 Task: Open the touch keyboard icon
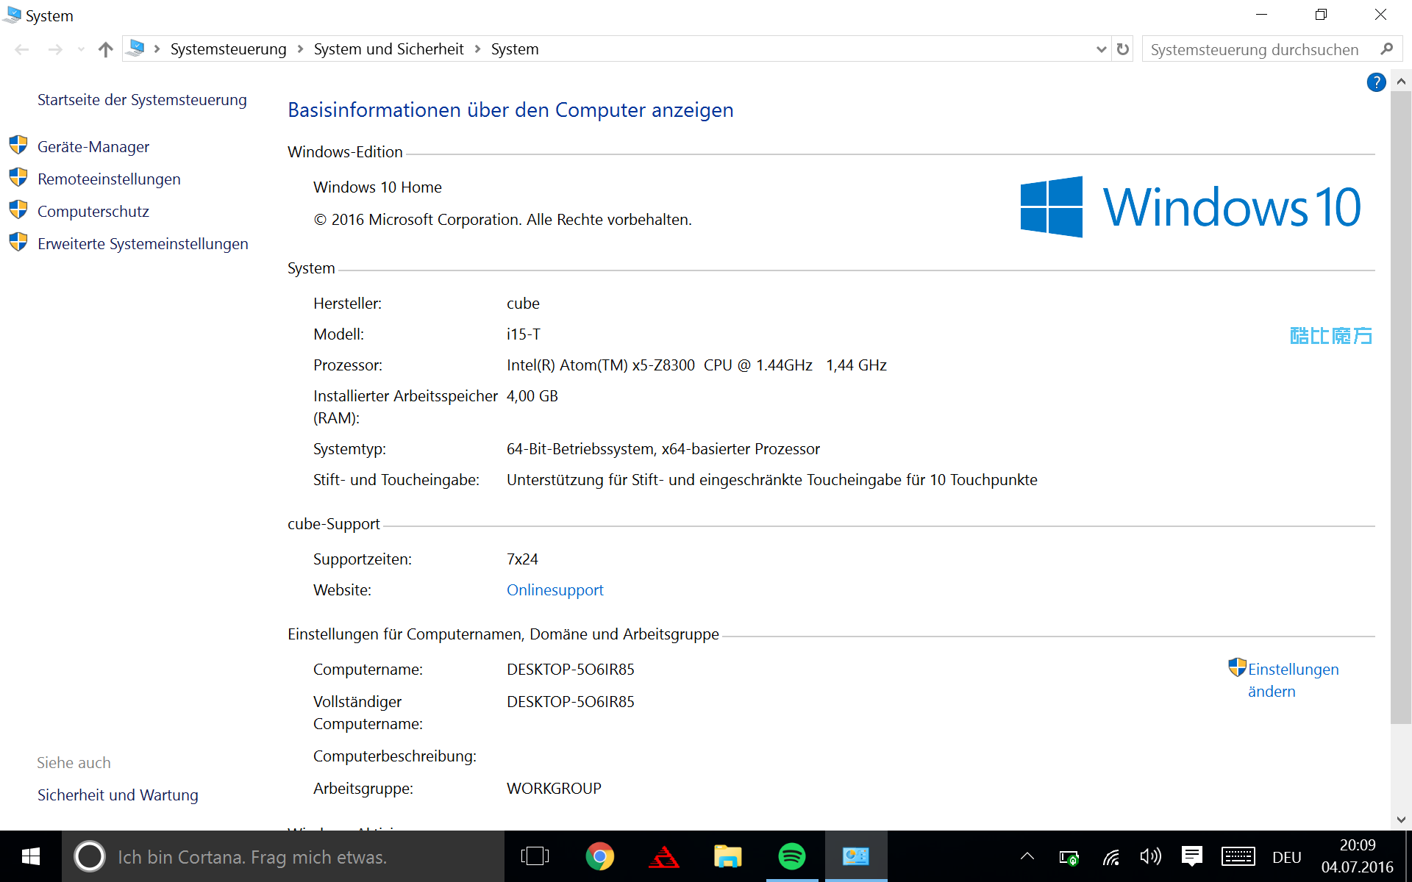(1238, 856)
